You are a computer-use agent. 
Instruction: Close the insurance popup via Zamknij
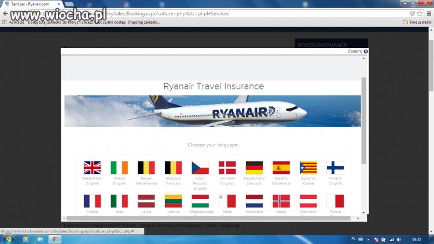click(358, 51)
